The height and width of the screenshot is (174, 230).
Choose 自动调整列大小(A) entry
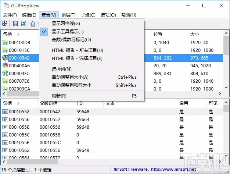92,77
